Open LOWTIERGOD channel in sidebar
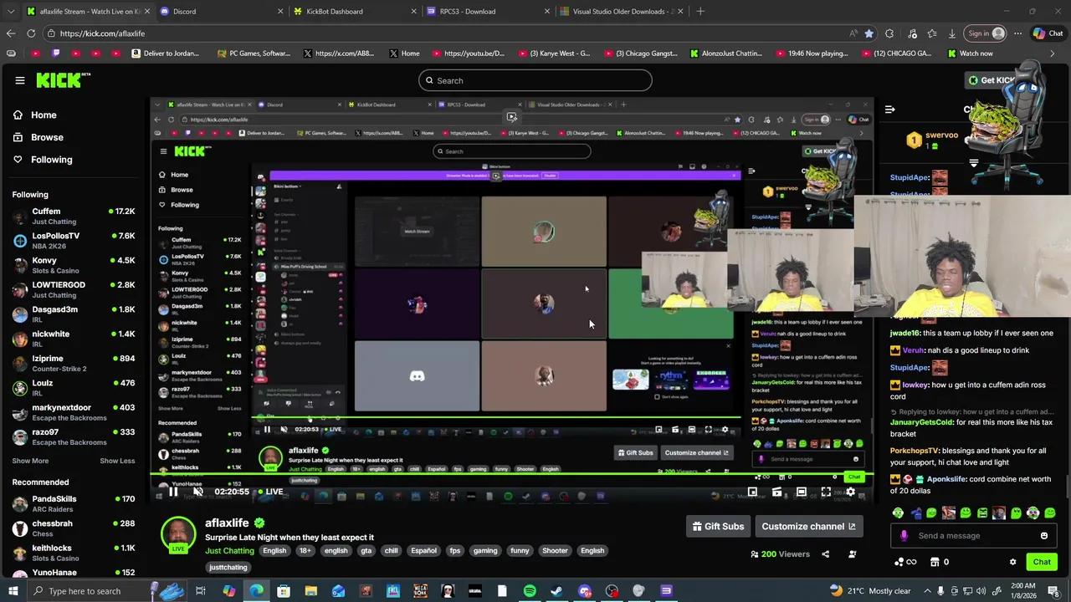The height and width of the screenshot is (602, 1071). [74, 289]
